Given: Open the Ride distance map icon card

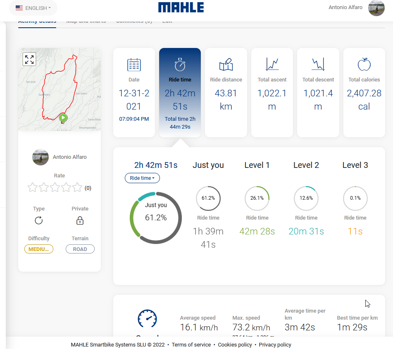Looking at the screenshot, I should pyautogui.click(x=226, y=65).
